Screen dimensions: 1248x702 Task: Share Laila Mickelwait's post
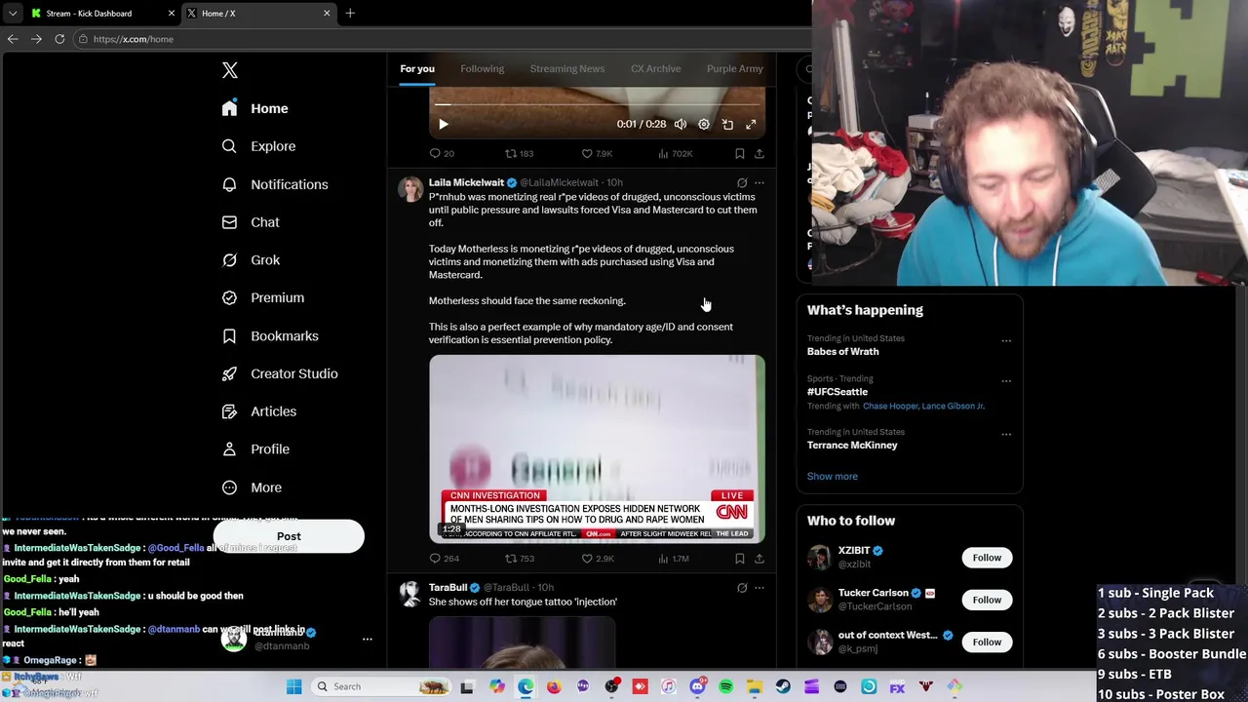[x=760, y=559]
